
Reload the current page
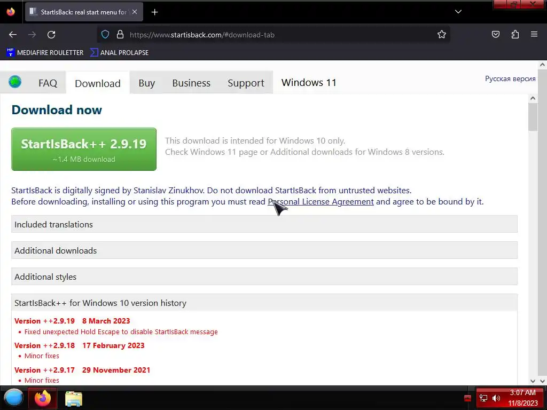coord(51,35)
